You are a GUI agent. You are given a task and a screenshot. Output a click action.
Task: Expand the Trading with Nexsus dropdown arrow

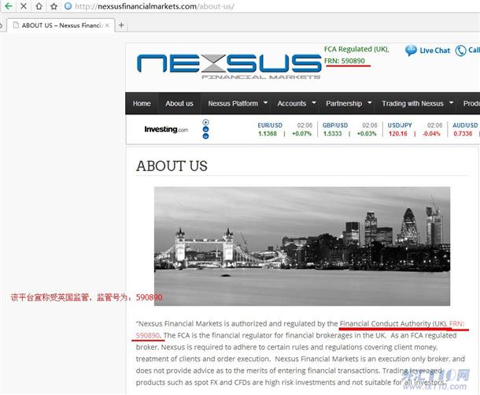[451, 102]
